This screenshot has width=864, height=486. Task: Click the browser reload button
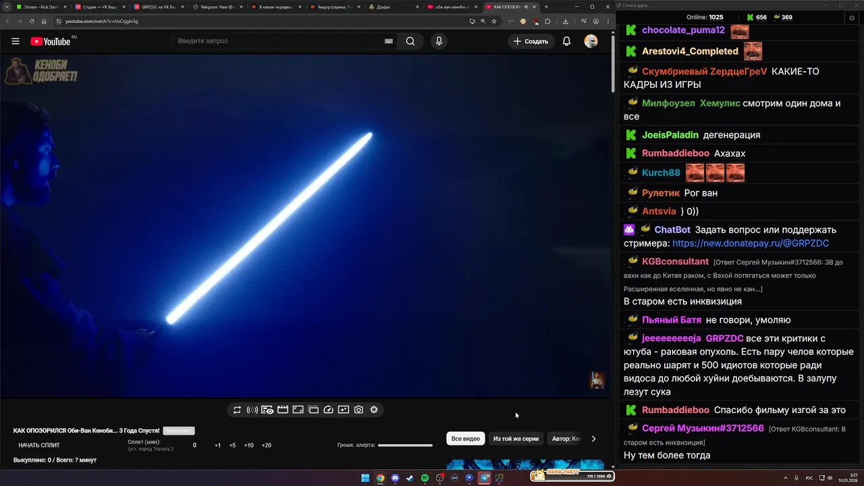(32, 21)
